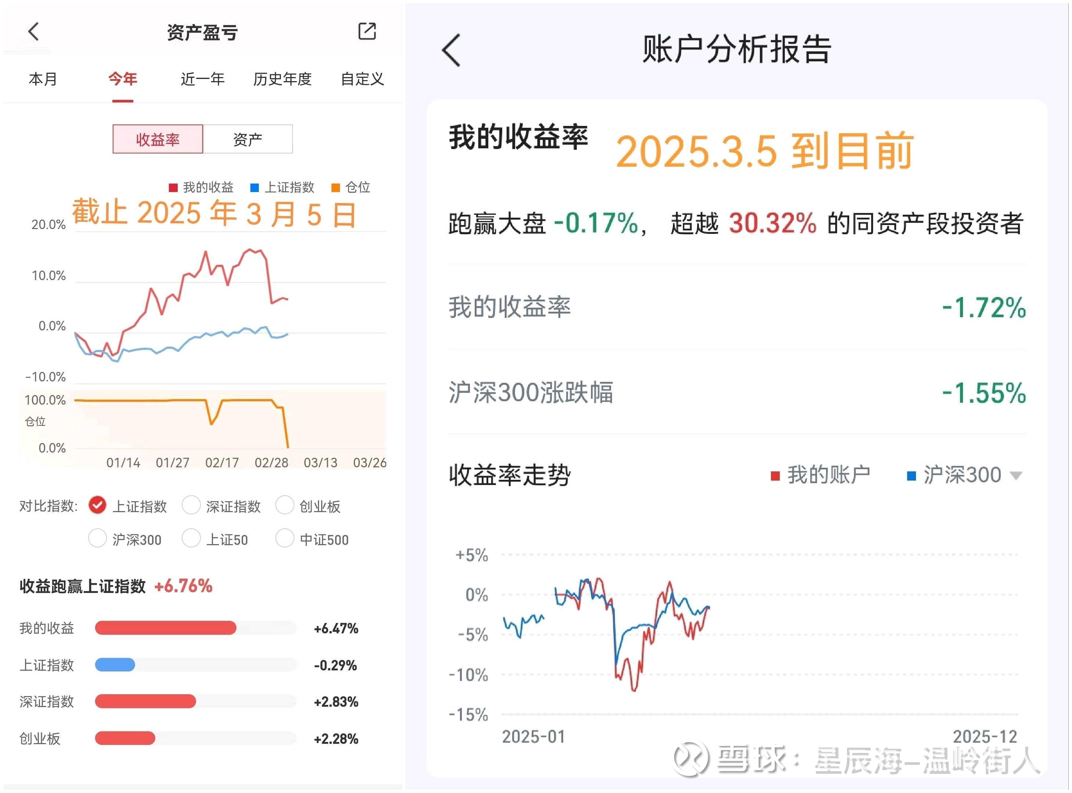The image size is (1072, 793).
Task: Go back from 账户分析报告 page
Action: pos(451,50)
